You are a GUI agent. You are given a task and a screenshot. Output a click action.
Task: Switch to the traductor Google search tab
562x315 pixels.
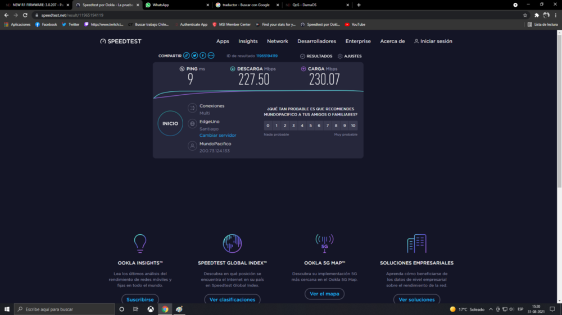point(247,5)
